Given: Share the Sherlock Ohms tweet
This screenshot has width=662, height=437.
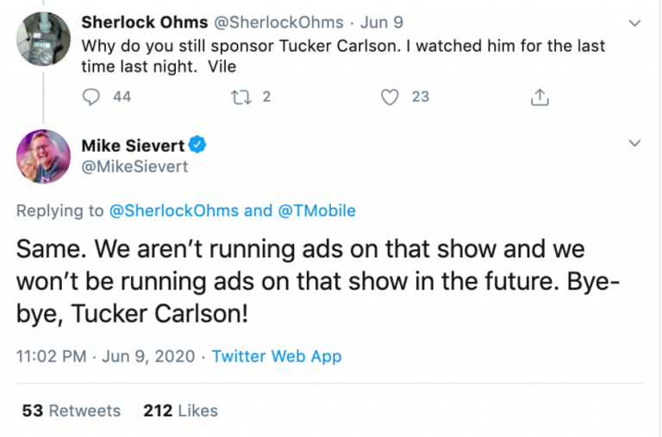Looking at the screenshot, I should (540, 97).
